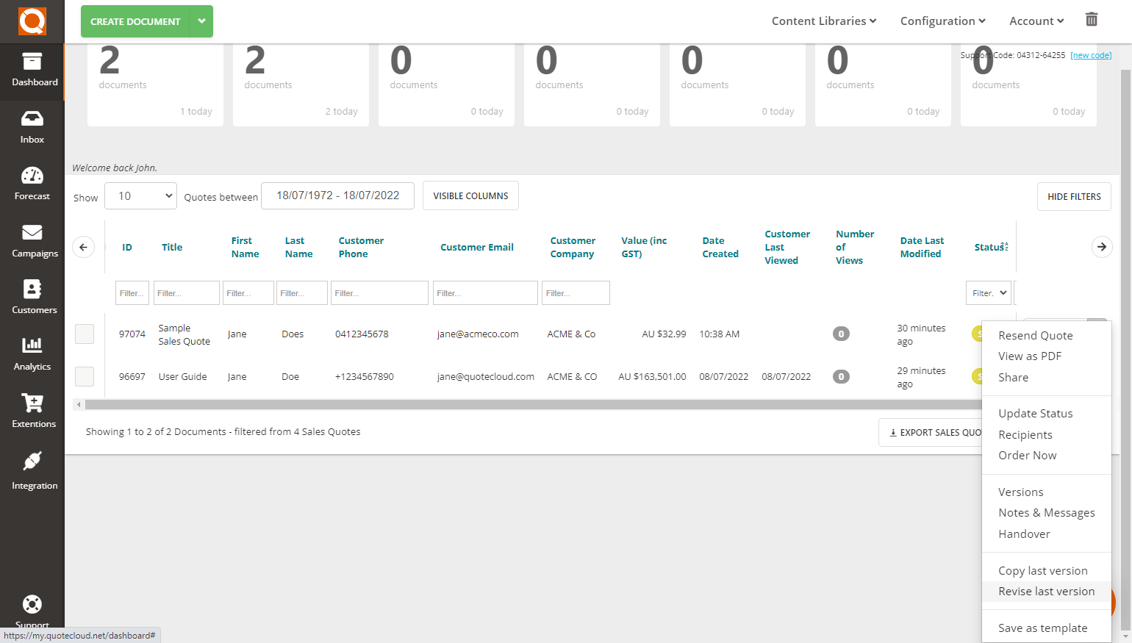
Task: Expand the Content Libraries menu
Action: pos(823,21)
